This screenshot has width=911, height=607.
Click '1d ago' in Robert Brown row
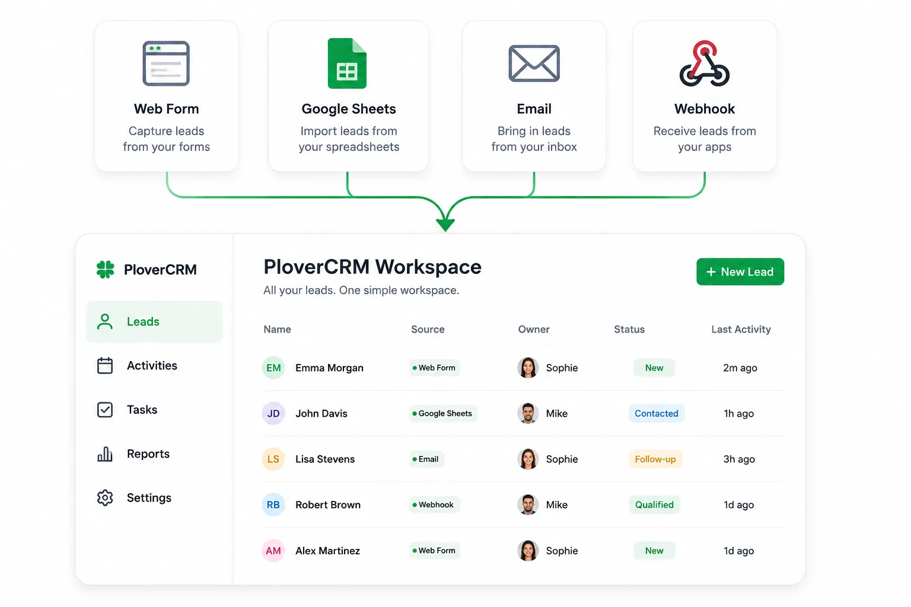click(x=739, y=505)
